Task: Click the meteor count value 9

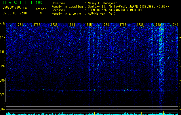Action: [41, 13]
